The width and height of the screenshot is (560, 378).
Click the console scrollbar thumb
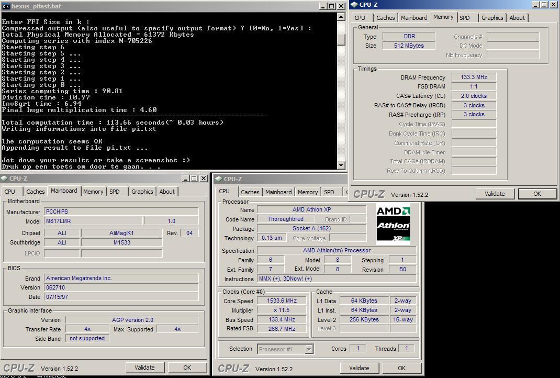click(x=341, y=40)
